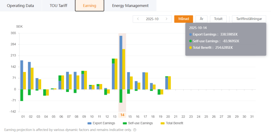Select the Månad view button
This screenshot has height=137, width=271.
(x=183, y=19)
